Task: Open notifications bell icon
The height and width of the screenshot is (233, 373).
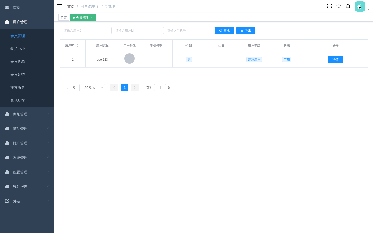Action: pos(348,6)
